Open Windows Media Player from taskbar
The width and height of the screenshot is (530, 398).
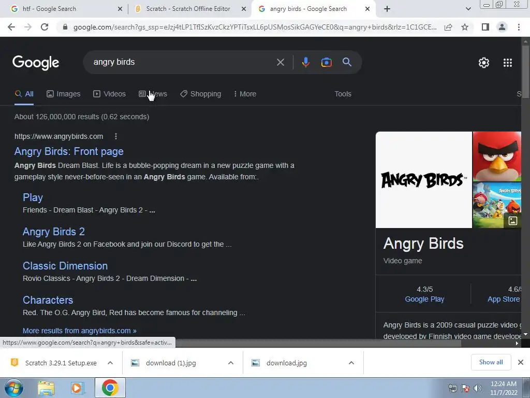78,388
